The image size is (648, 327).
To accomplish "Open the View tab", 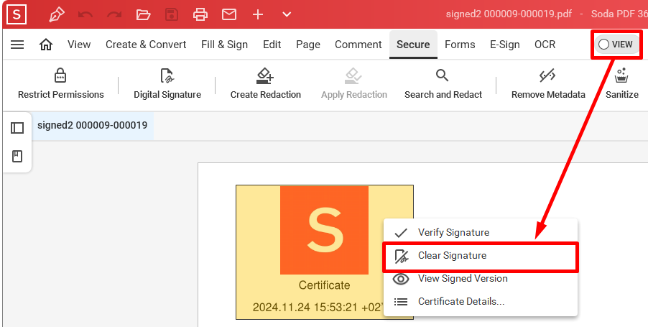I will click(x=79, y=45).
